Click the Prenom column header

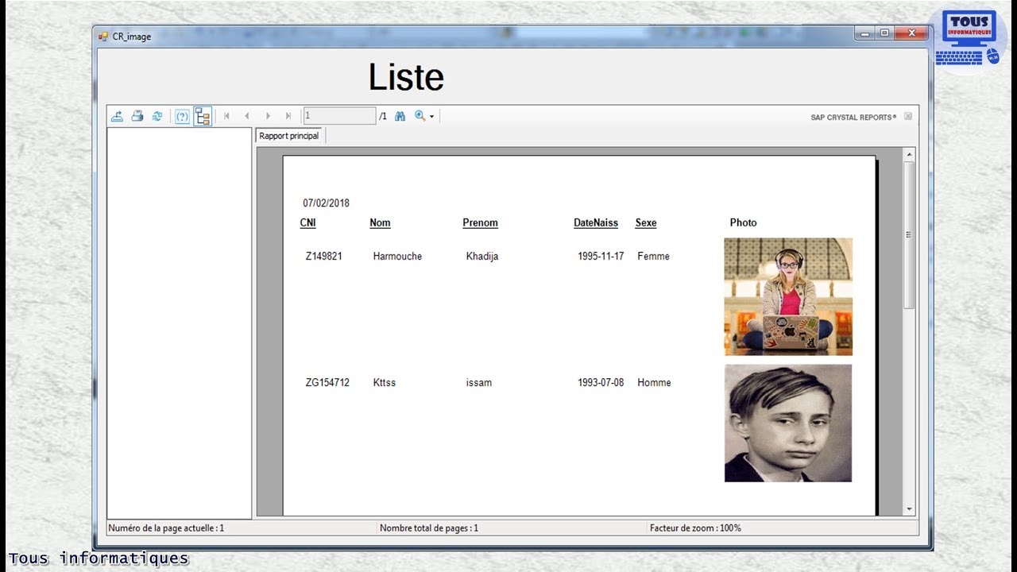click(480, 222)
